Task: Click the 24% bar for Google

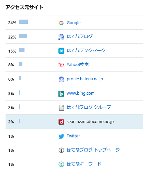Action: pyautogui.click(x=23, y=22)
